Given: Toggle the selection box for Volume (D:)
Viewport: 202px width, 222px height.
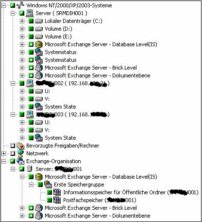Looking at the screenshot, I should click(31, 29).
